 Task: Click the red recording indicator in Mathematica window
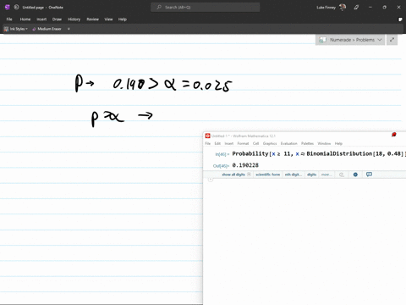394,135
